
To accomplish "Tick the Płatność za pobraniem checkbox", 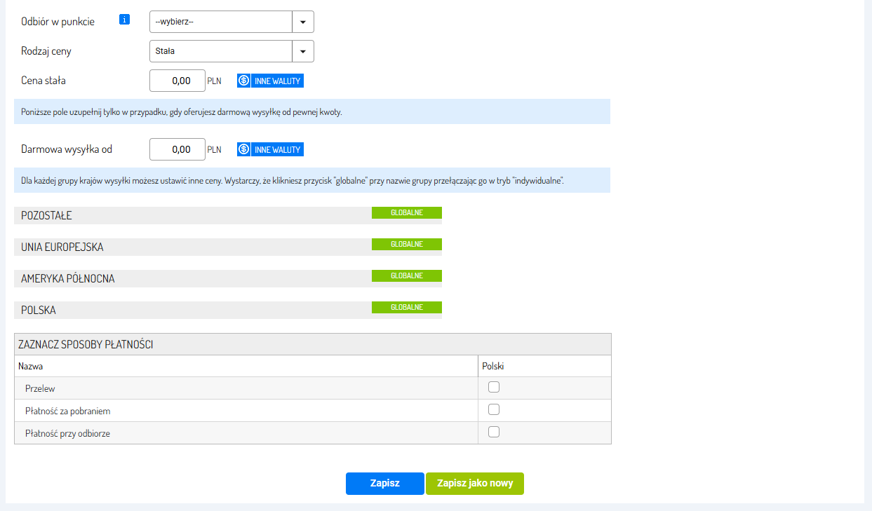I will coord(494,409).
